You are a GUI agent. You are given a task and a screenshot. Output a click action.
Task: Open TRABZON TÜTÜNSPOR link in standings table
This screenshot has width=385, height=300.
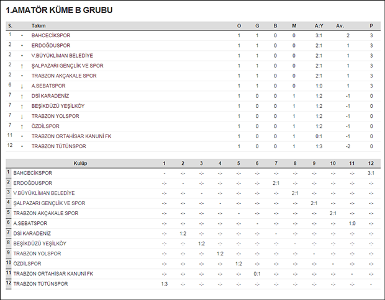[x=59, y=146]
